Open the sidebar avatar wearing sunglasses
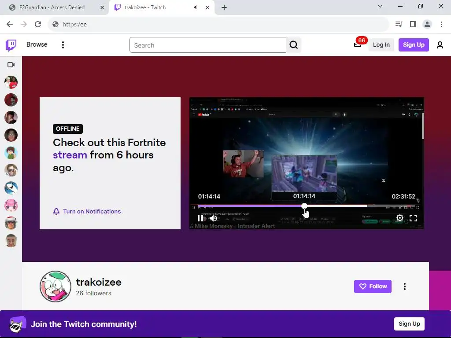The height and width of the screenshot is (338, 451). 11,170
